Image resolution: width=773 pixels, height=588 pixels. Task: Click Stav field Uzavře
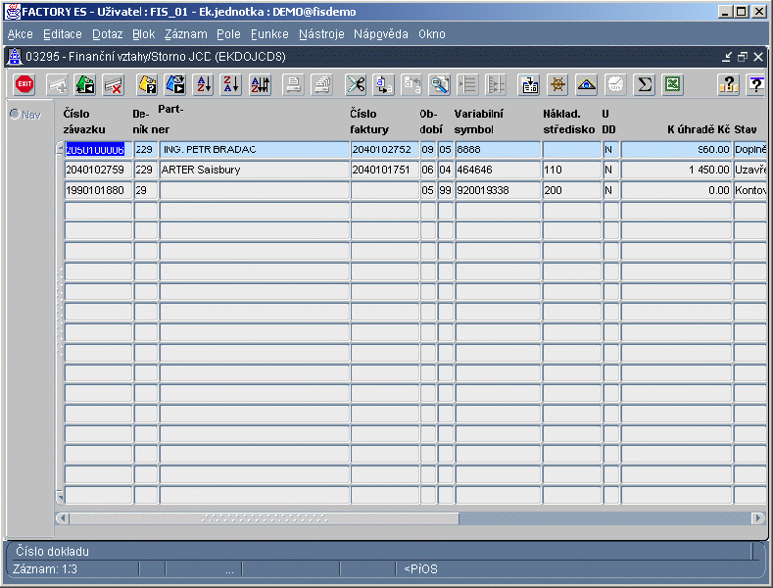[x=749, y=170]
